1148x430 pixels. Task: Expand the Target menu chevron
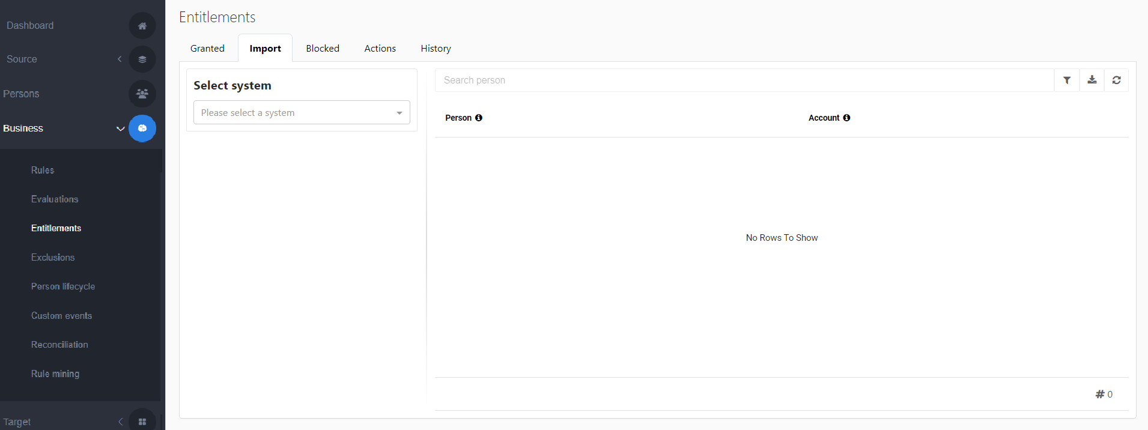[120, 422]
